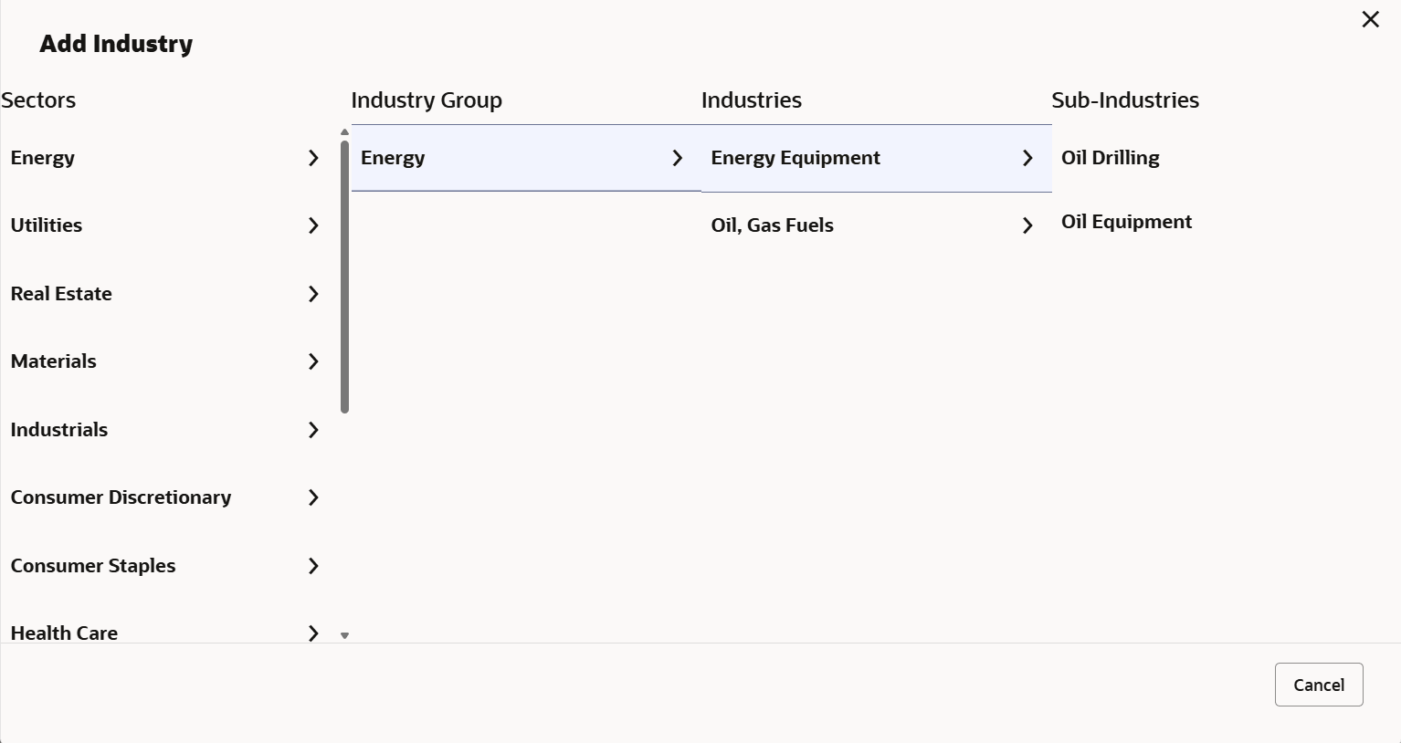Click the Cancel button
The height and width of the screenshot is (743, 1401).
(x=1318, y=685)
